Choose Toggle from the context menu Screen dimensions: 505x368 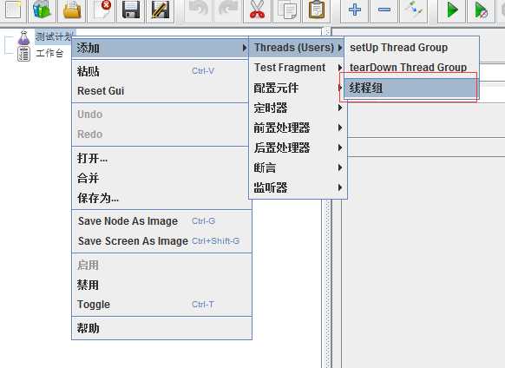161,304
